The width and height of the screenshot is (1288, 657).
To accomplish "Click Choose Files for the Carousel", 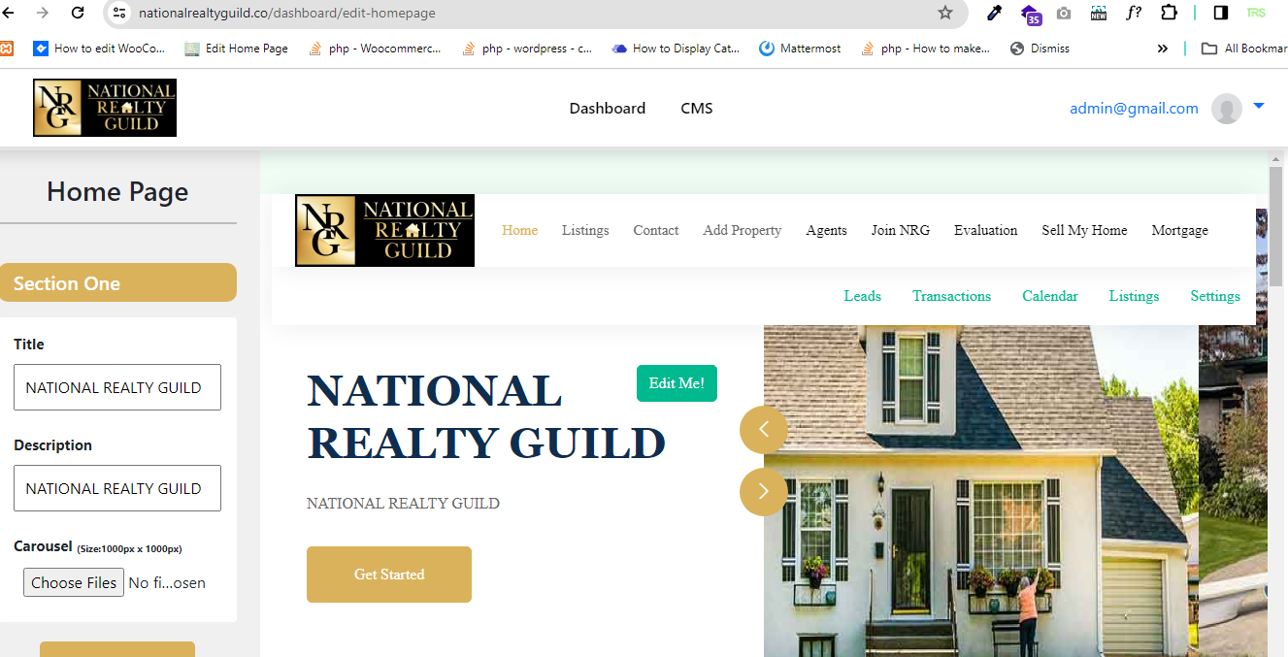I will pyautogui.click(x=74, y=582).
